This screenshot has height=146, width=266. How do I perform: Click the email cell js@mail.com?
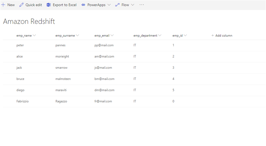coord(103,68)
